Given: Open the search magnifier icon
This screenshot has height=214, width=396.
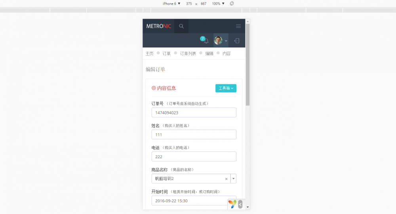Looking at the screenshot, I should point(181,26).
